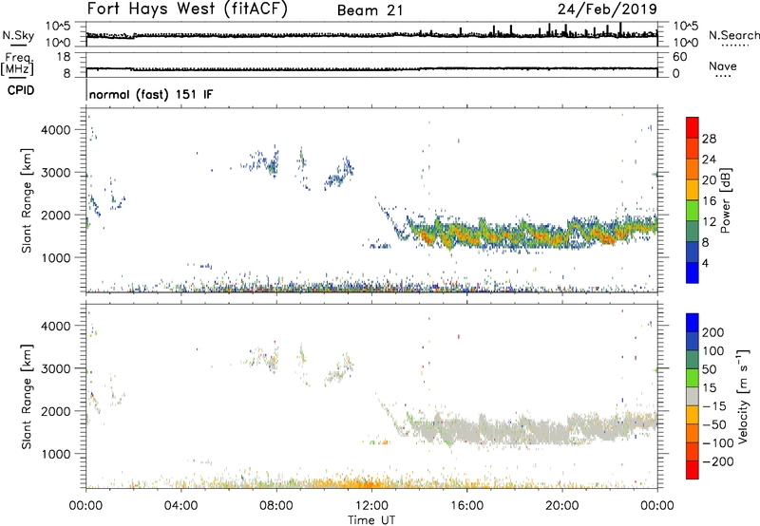This screenshot has height=526, width=760.
Task: Click '08:00' on the time axis
Action: point(276,506)
